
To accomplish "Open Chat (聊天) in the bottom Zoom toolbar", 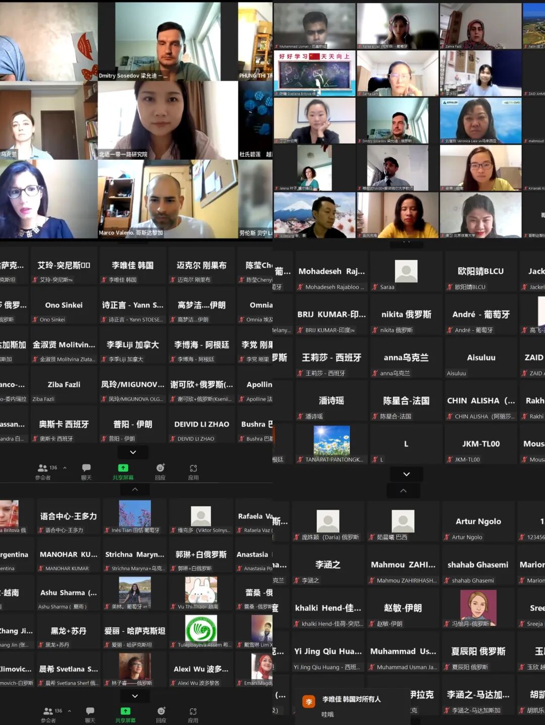I will pos(90,715).
